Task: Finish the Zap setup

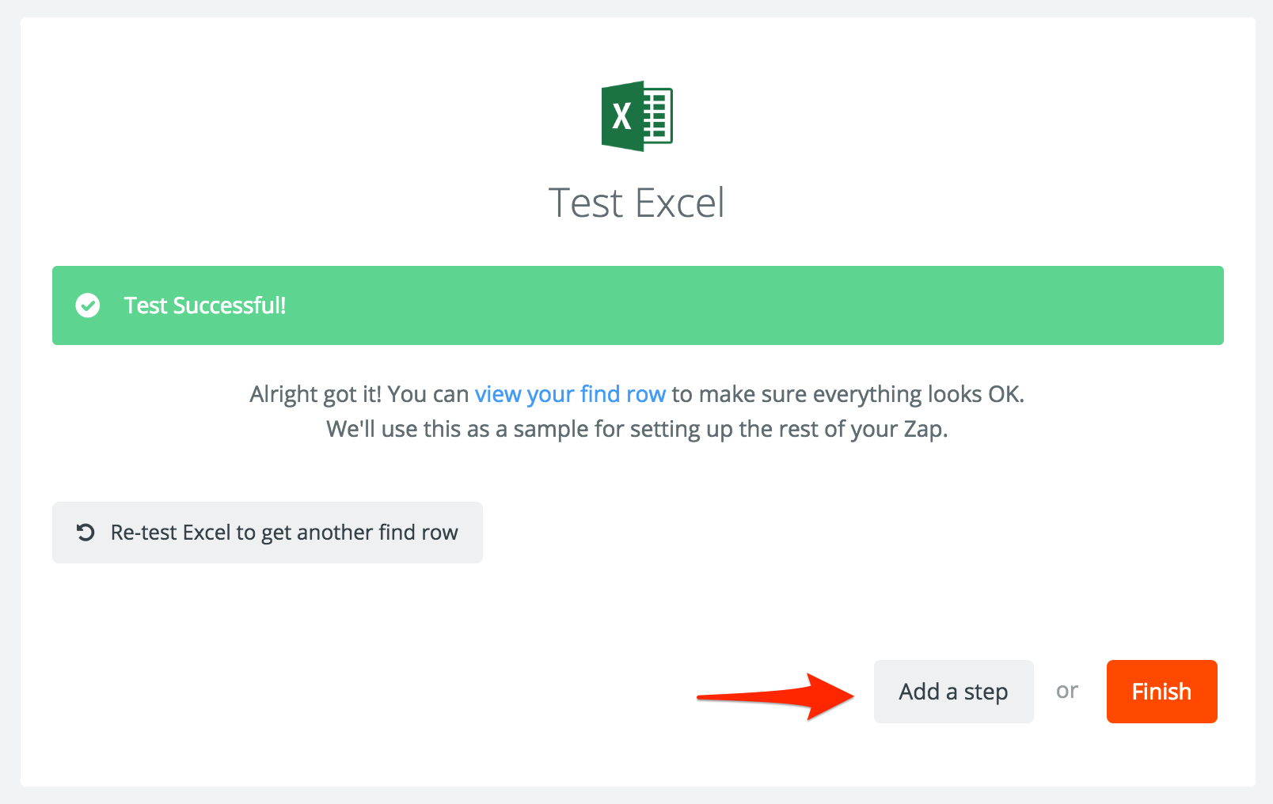Action: click(x=1162, y=692)
